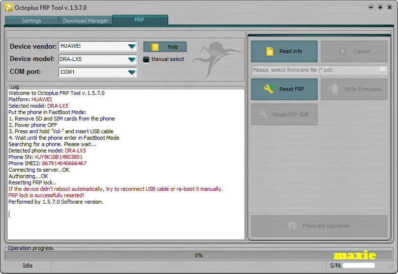This screenshot has width=398, height=274.
Task: Click 'Selected model: DRA-LX5' log line
Action: [38, 106]
